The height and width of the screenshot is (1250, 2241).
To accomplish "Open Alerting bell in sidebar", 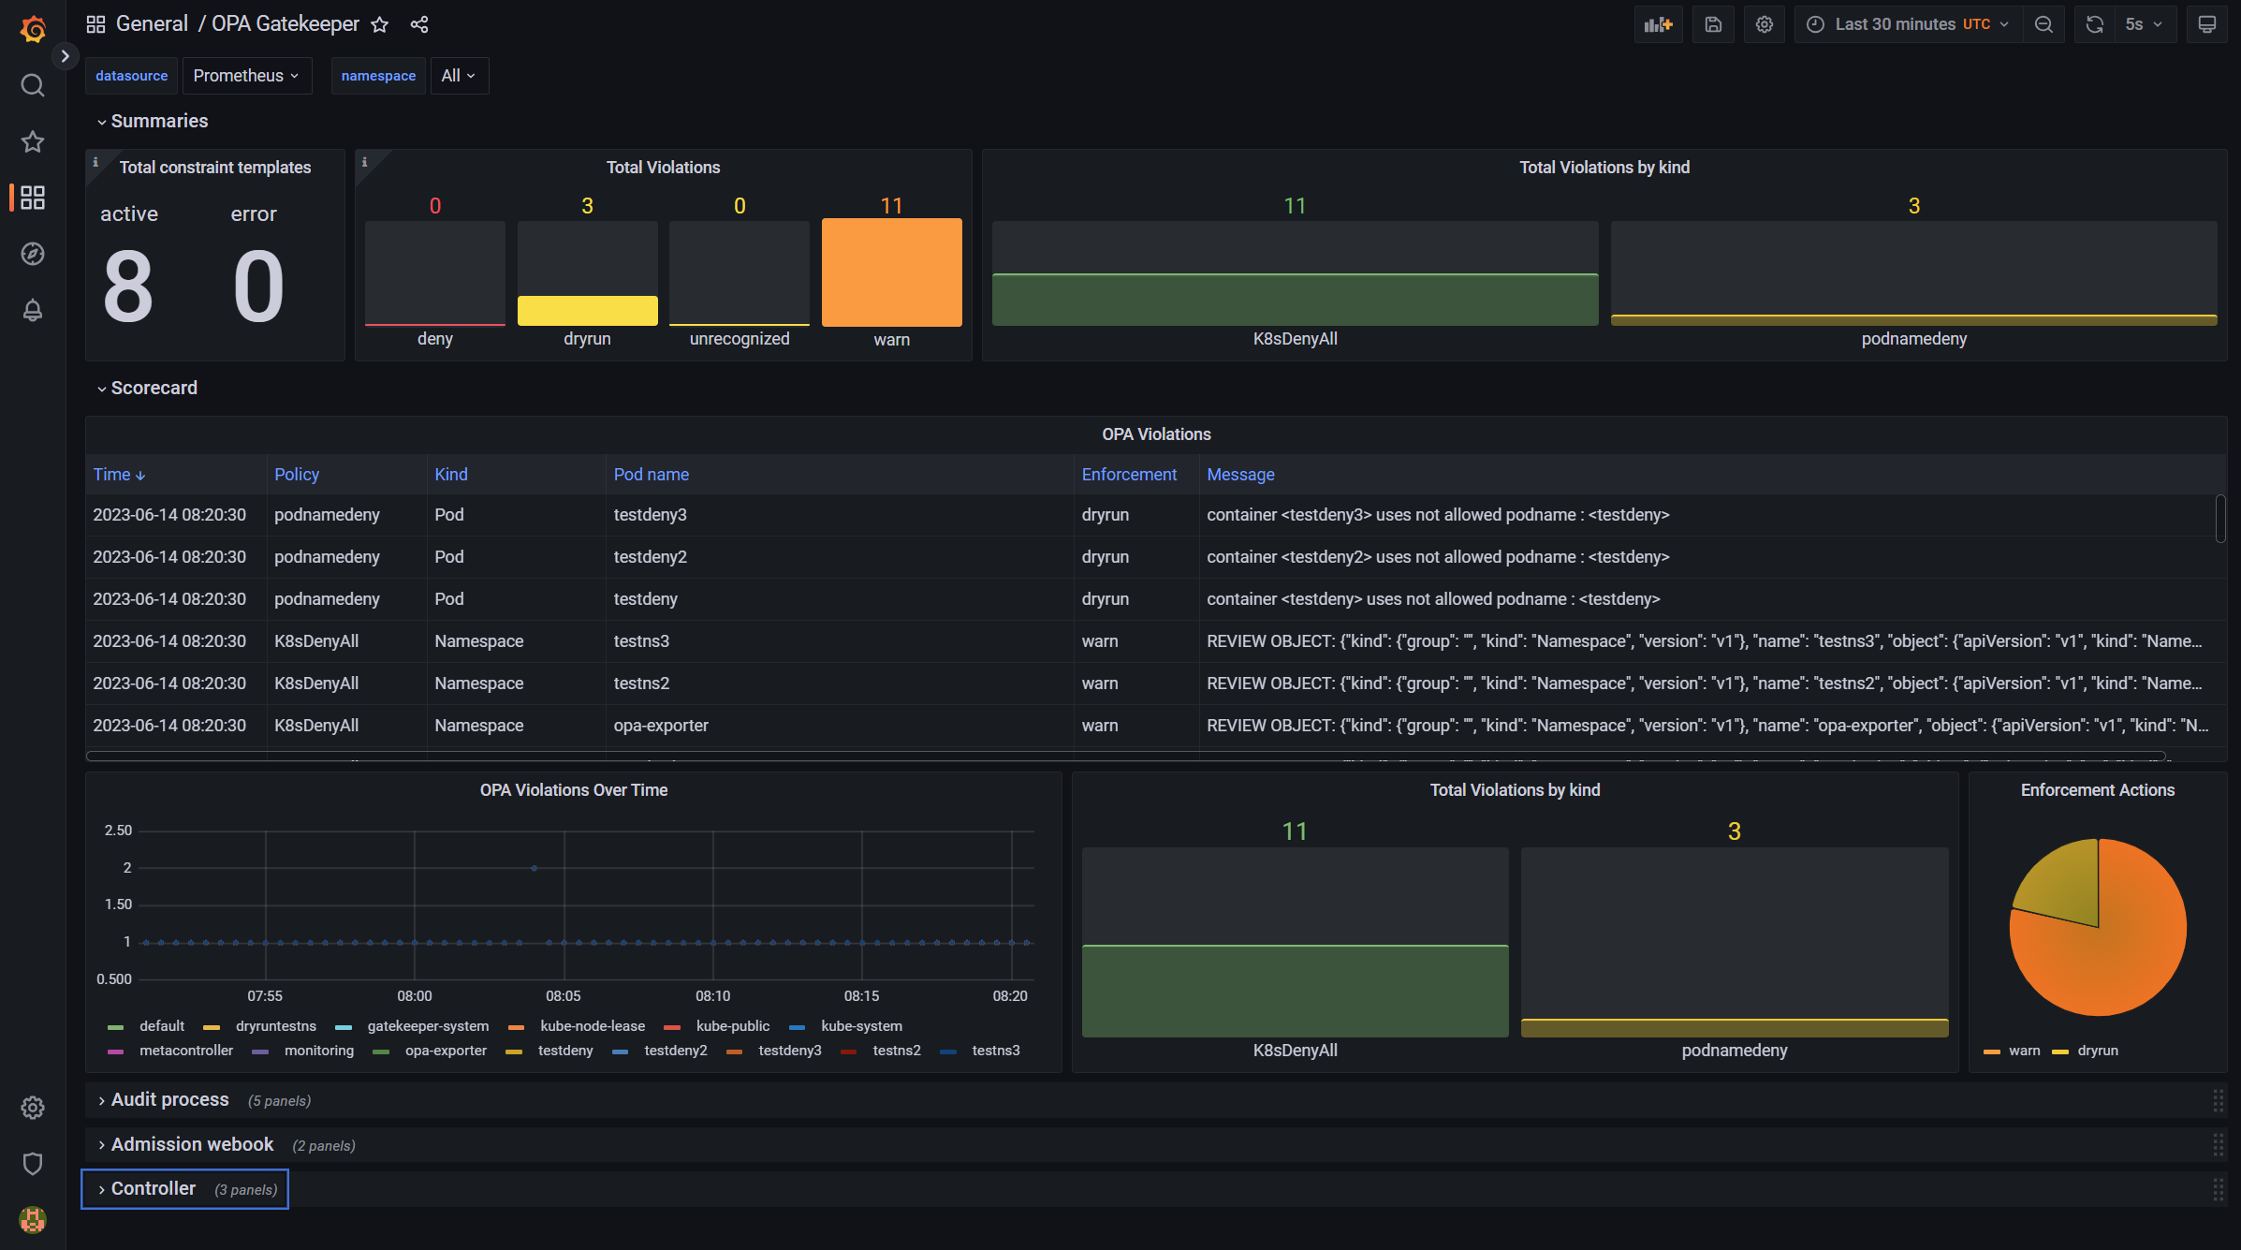I will [33, 310].
